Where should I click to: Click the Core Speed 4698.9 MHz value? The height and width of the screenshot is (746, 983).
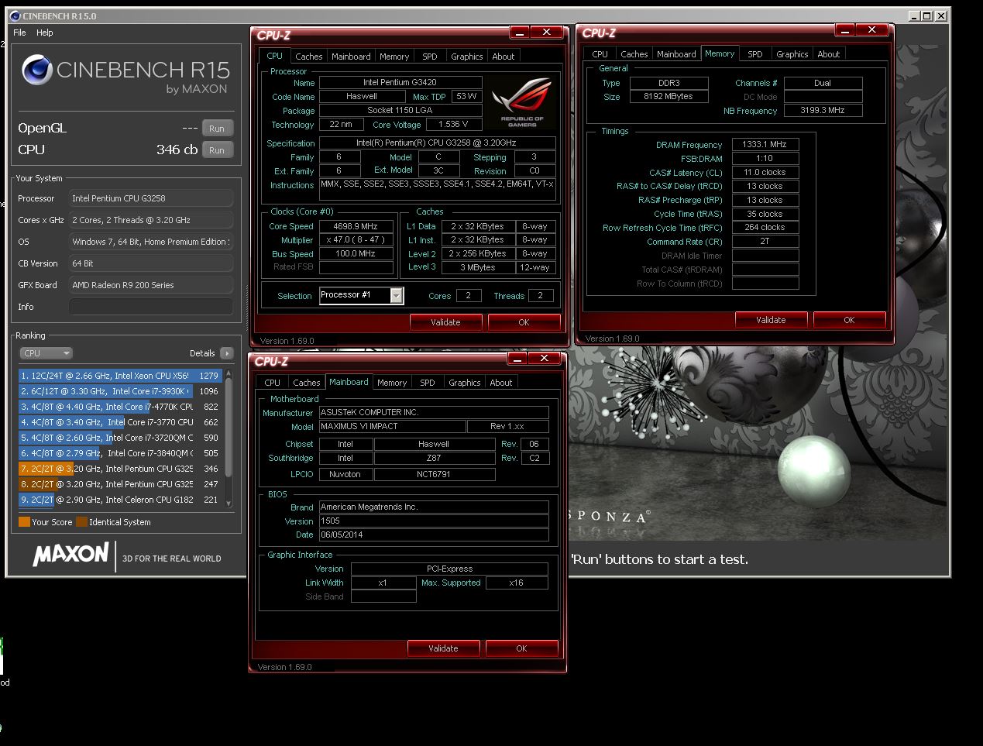click(356, 226)
